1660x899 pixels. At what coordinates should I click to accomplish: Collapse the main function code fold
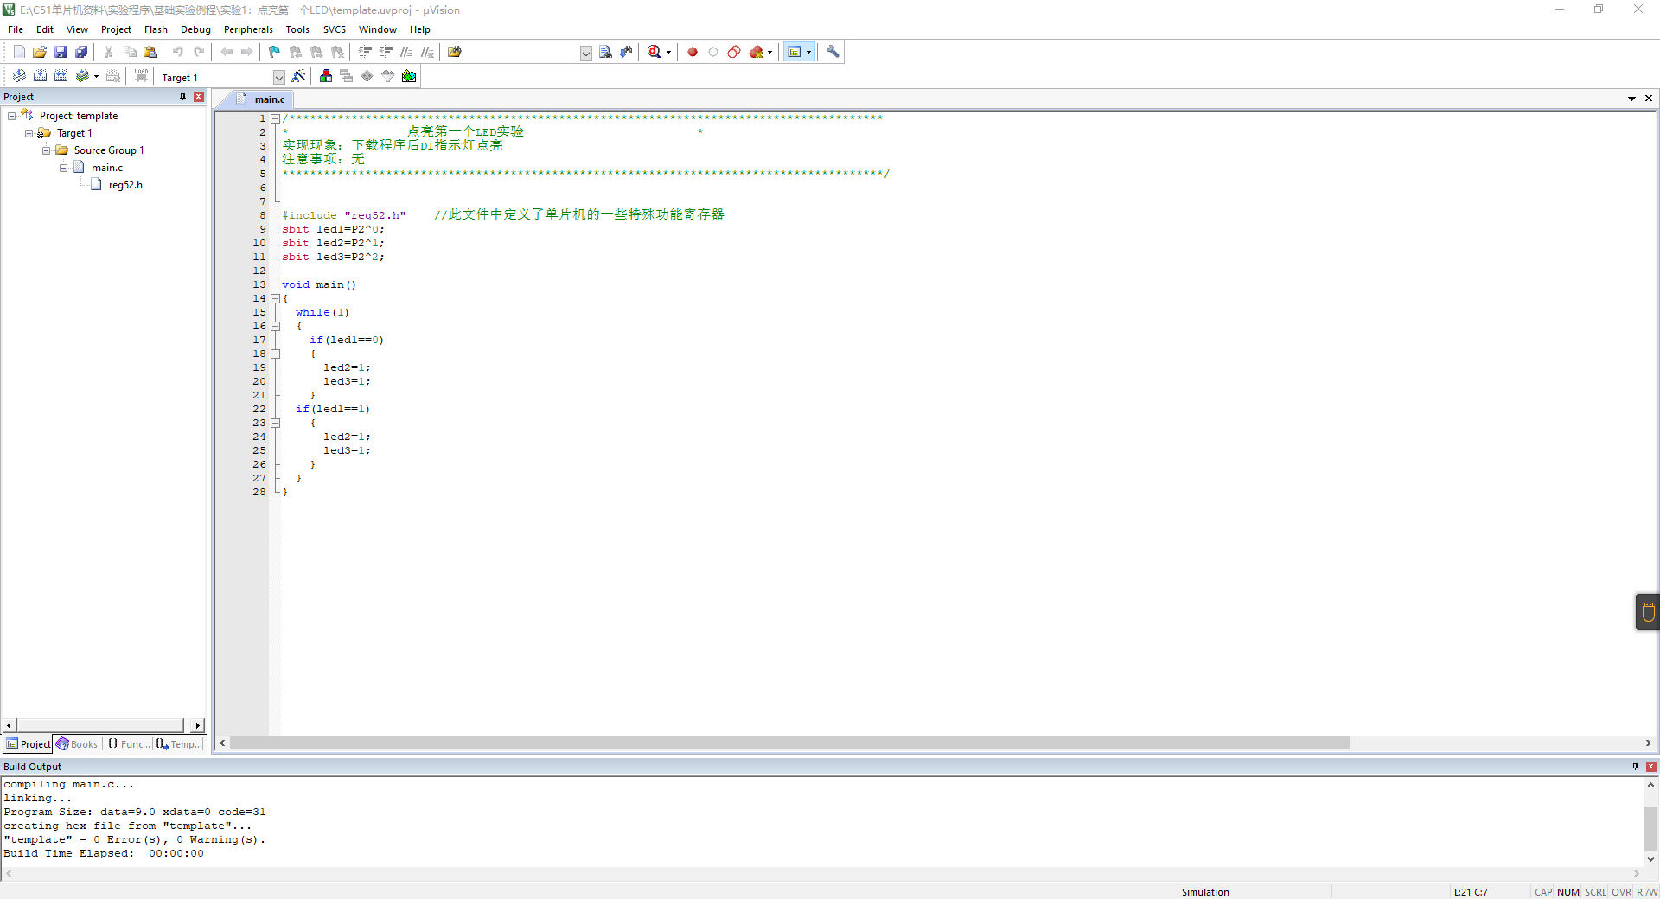tap(275, 298)
